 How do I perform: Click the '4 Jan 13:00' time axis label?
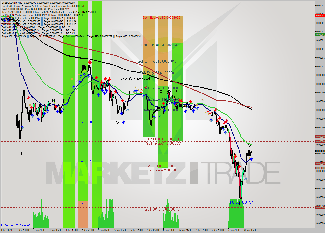pos(71,230)
